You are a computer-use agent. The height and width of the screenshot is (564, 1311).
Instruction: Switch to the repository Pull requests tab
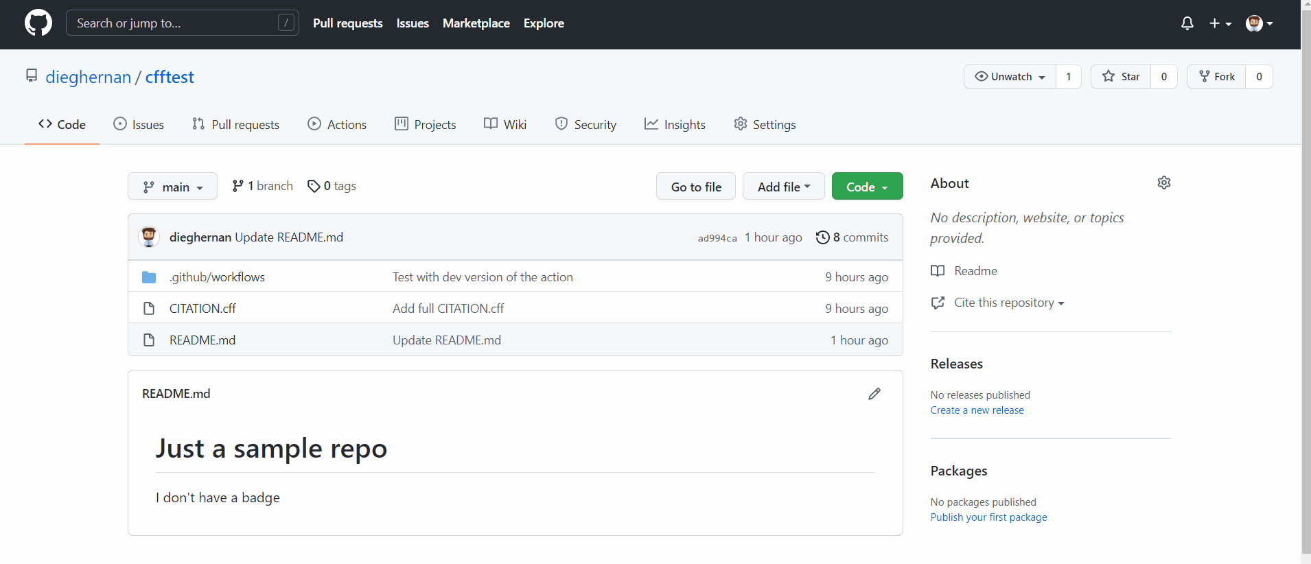(x=235, y=124)
